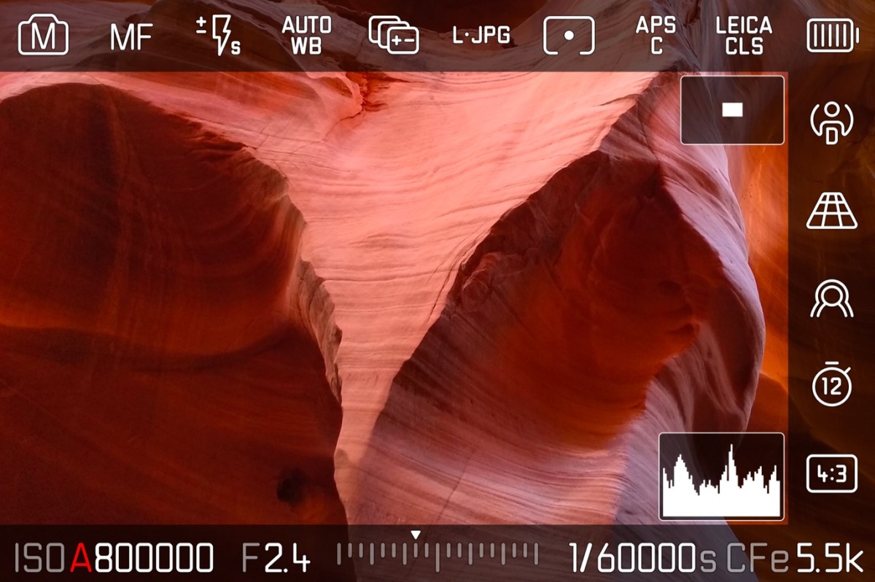Tap the focus area position thumbnail
The width and height of the screenshot is (875, 582).
732,110
